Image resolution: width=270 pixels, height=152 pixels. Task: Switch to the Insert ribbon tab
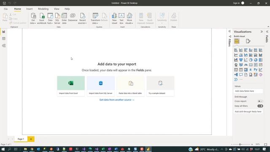click(30, 9)
